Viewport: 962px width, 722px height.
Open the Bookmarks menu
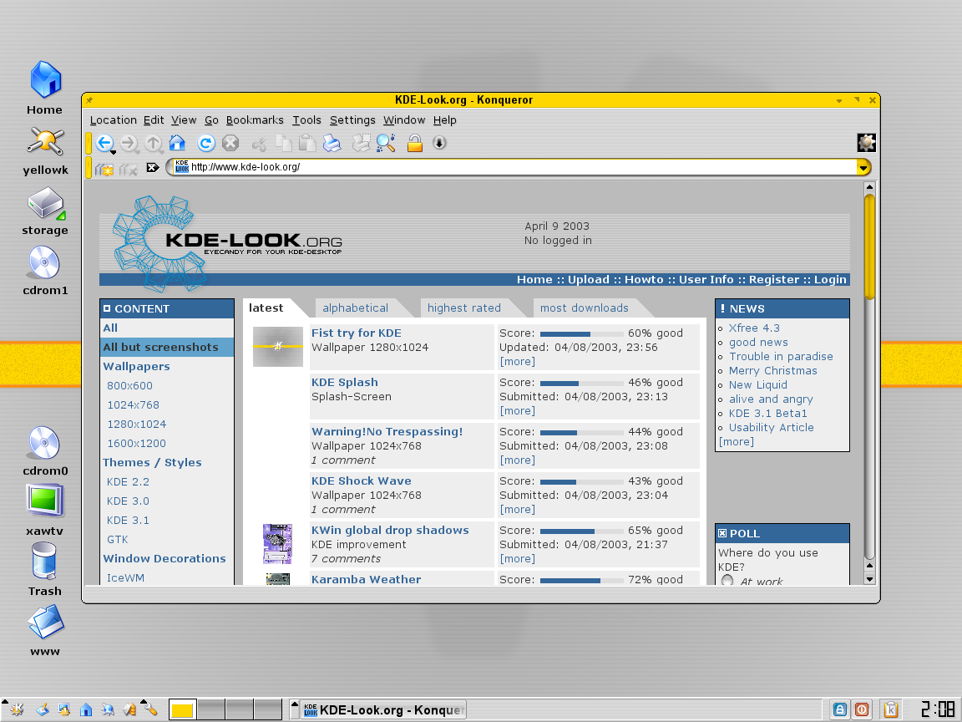coord(255,120)
